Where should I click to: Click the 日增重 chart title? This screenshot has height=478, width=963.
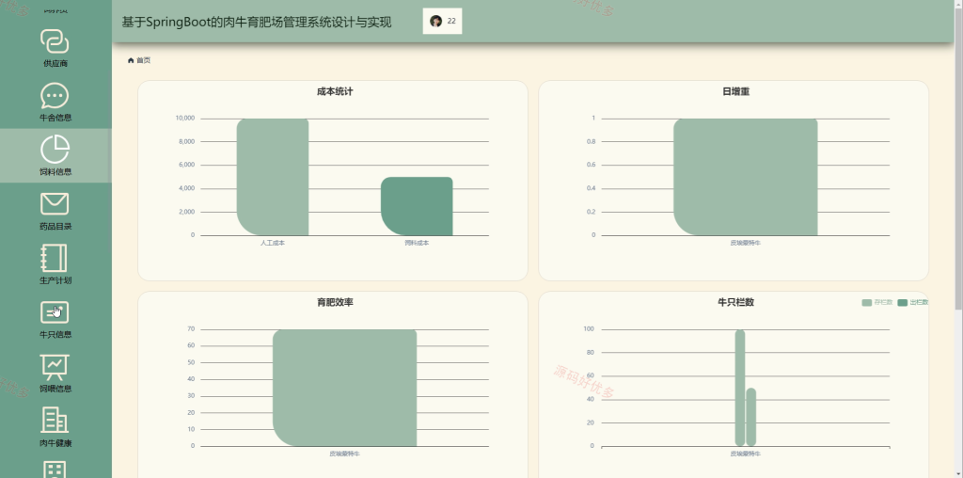(735, 91)
